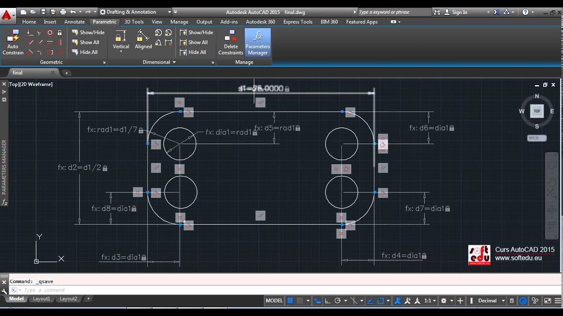
Task: Toggle Ortho mode in status bar
Action: tap(328, 301)
